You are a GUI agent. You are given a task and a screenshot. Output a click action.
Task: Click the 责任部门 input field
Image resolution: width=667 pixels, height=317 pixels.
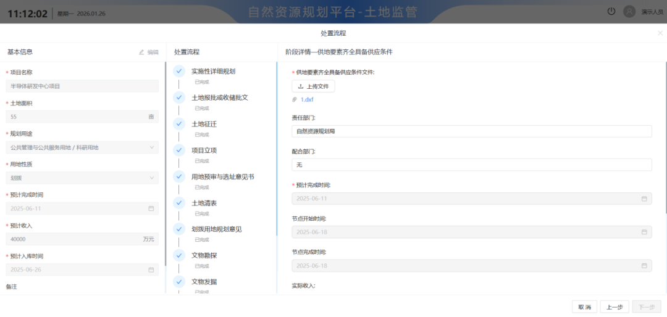(x=471, y=131)
